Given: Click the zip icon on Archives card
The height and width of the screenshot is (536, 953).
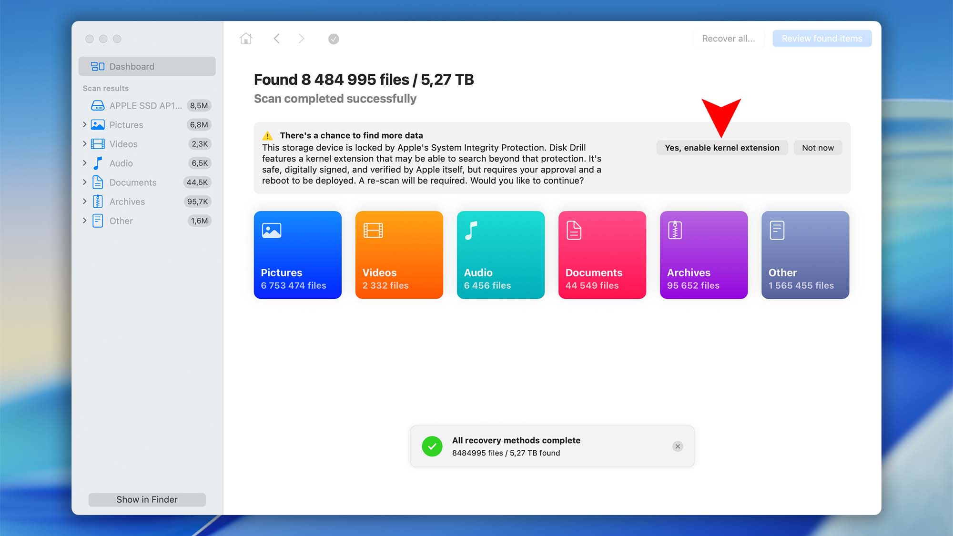Looking at the screenshot, I should click(x=675, y=231).
